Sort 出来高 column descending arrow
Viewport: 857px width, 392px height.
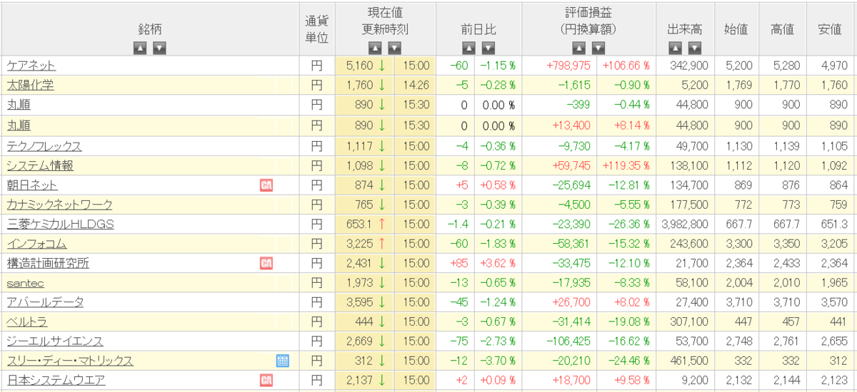(694, 48)
